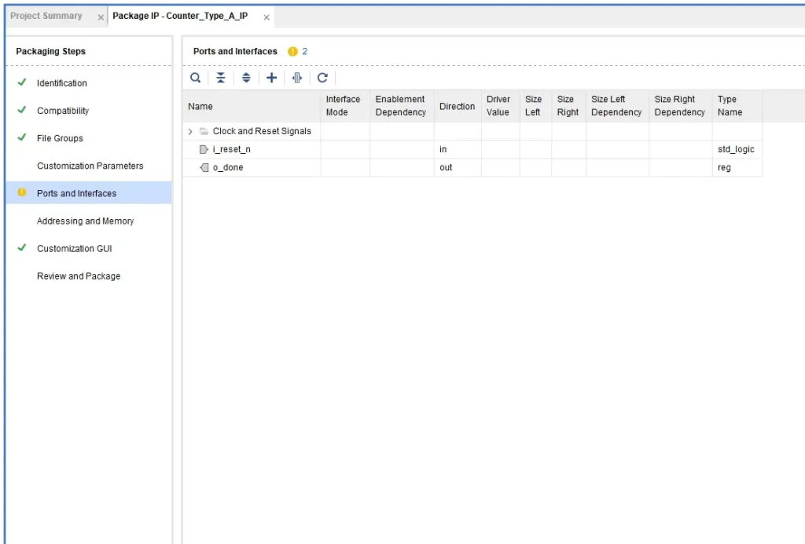
Task: Select the Clock and Reset Signals folder row
Action: (472, 131)
